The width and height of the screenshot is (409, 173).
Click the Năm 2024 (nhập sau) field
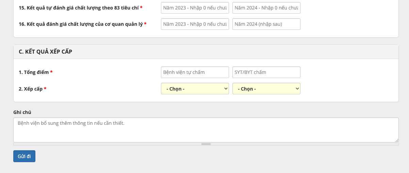266,24
